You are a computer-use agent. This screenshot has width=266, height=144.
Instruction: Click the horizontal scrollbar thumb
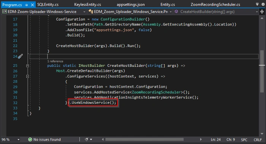click(144, 139)
